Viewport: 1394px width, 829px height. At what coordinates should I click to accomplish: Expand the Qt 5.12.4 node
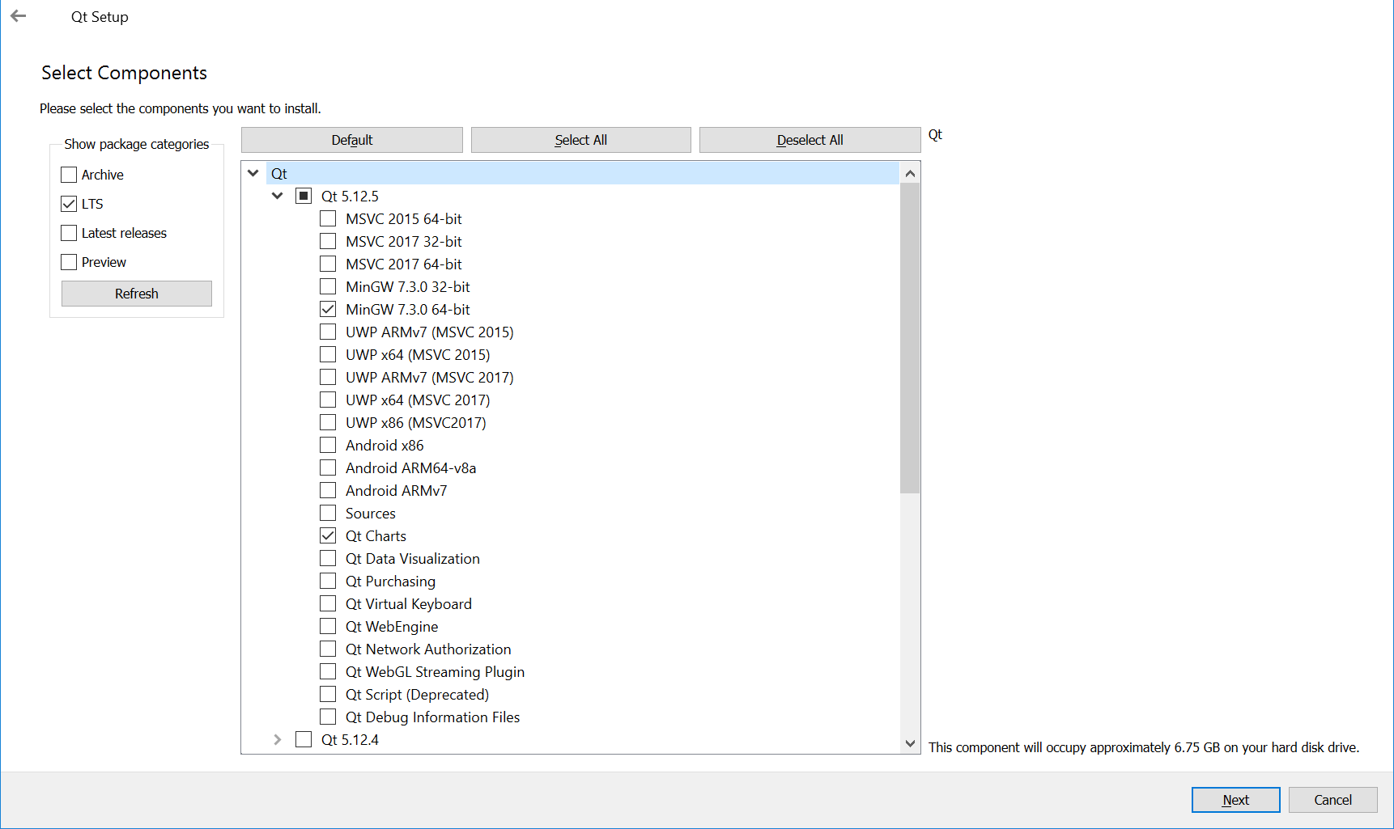tap(278, 739)
